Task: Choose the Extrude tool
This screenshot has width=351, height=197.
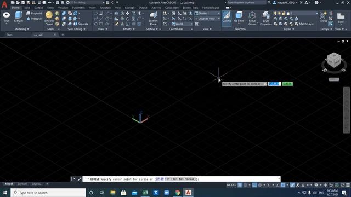Action: (19, 17)
